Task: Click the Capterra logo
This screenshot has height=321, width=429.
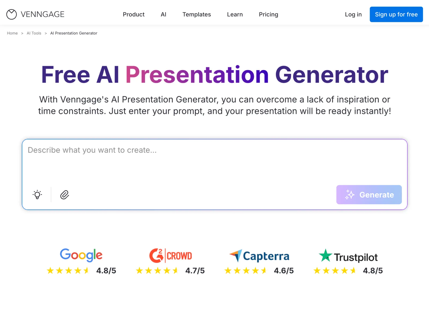Action: (259, 256)
